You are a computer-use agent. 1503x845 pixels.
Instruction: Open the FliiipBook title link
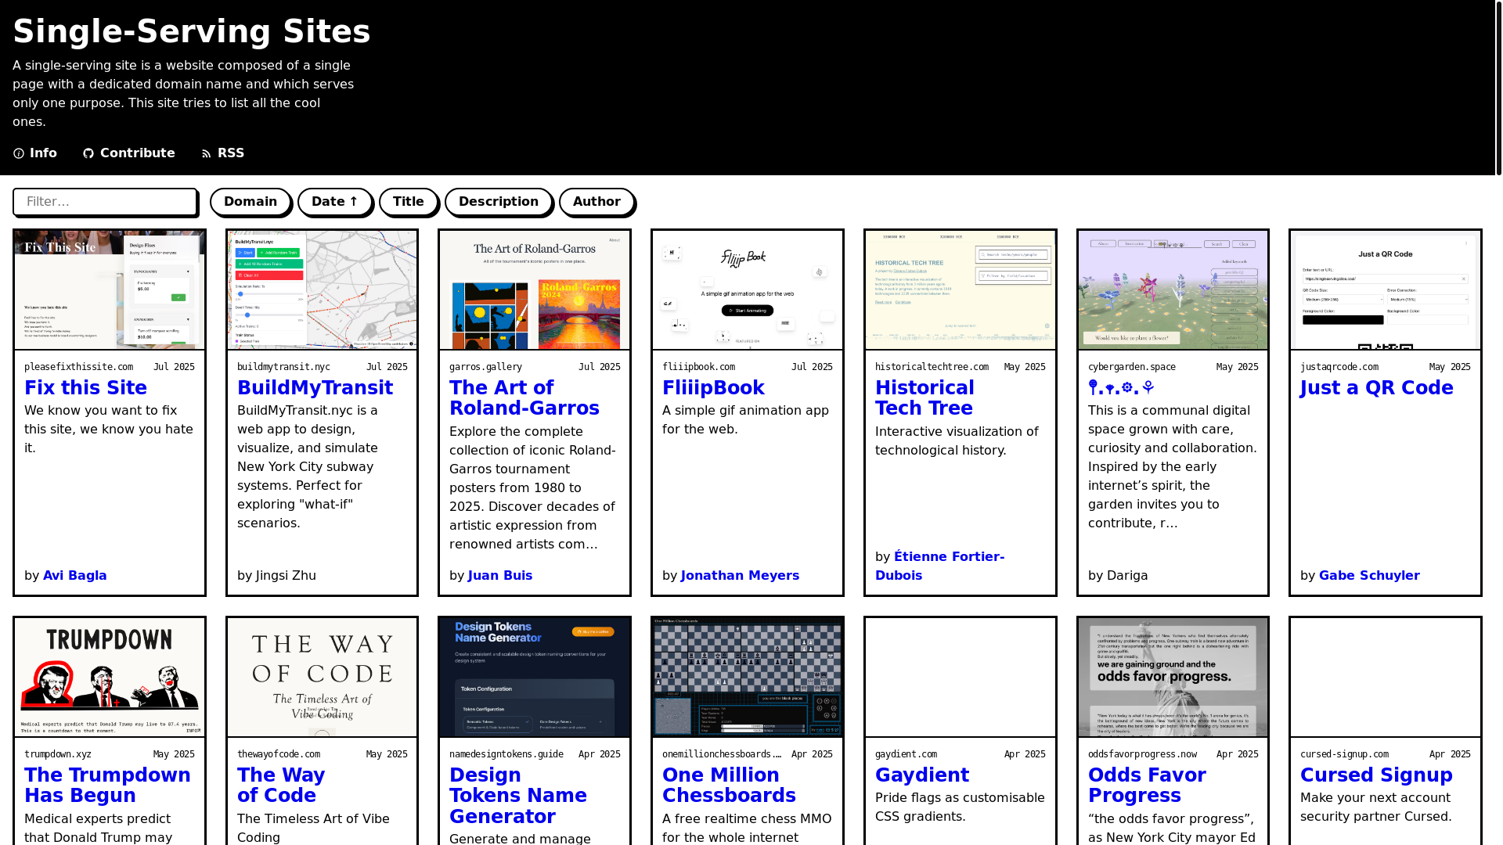pos(713,388)
